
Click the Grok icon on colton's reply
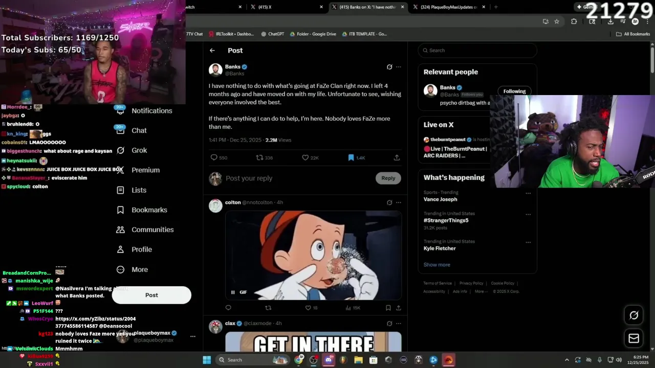point(389,202)
